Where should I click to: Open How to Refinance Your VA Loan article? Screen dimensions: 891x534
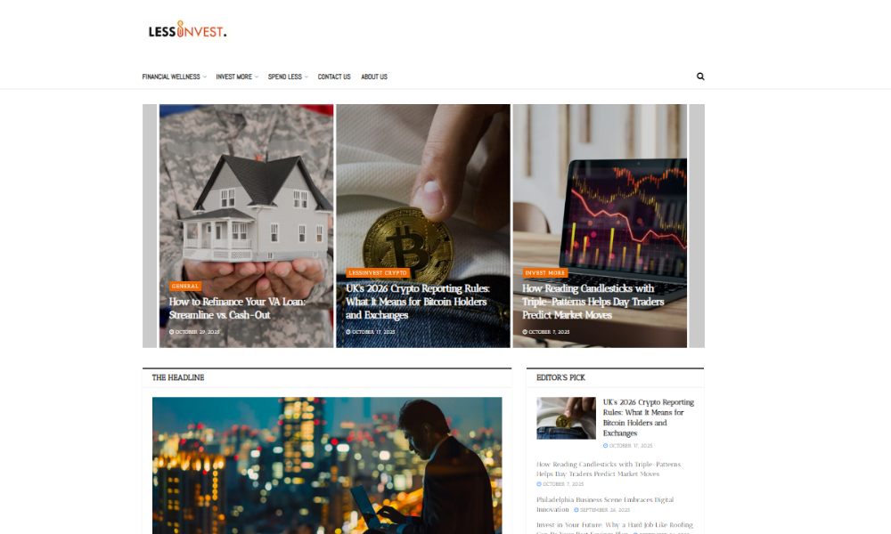pos(237,308)
